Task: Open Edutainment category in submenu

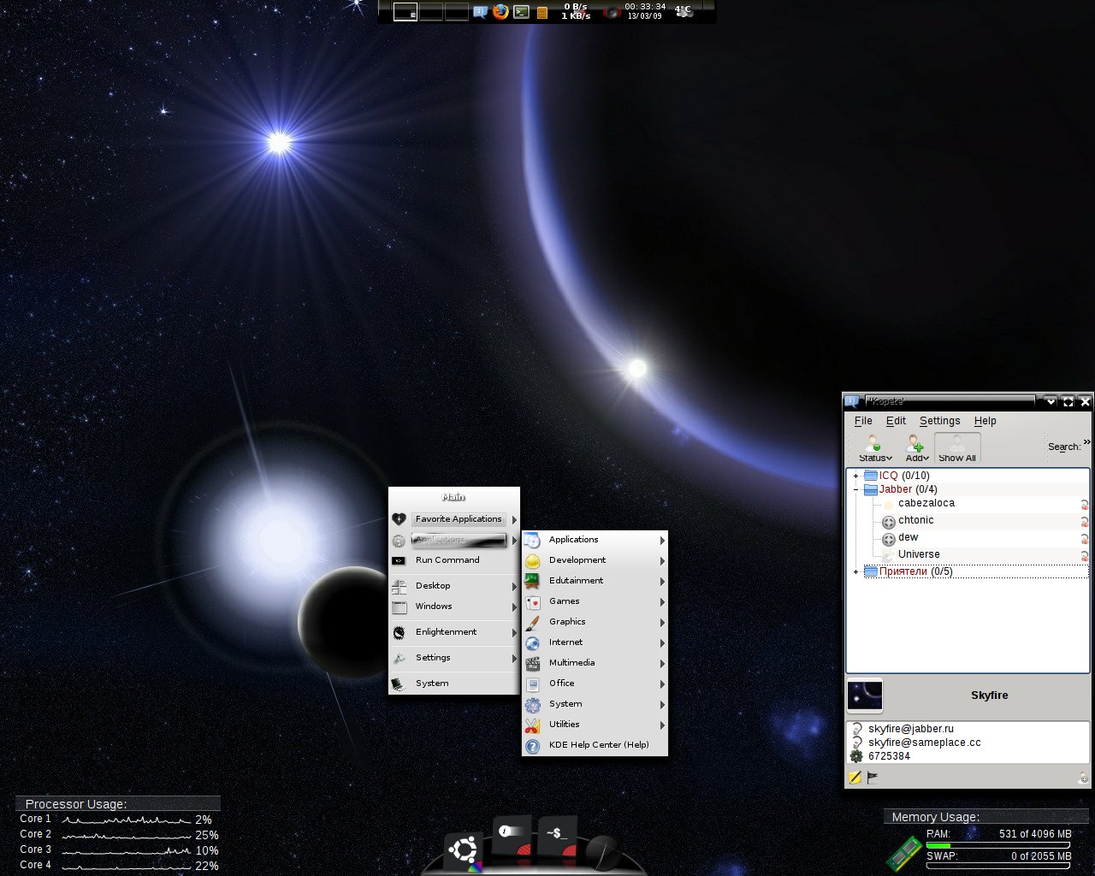Action: [595, 581]
